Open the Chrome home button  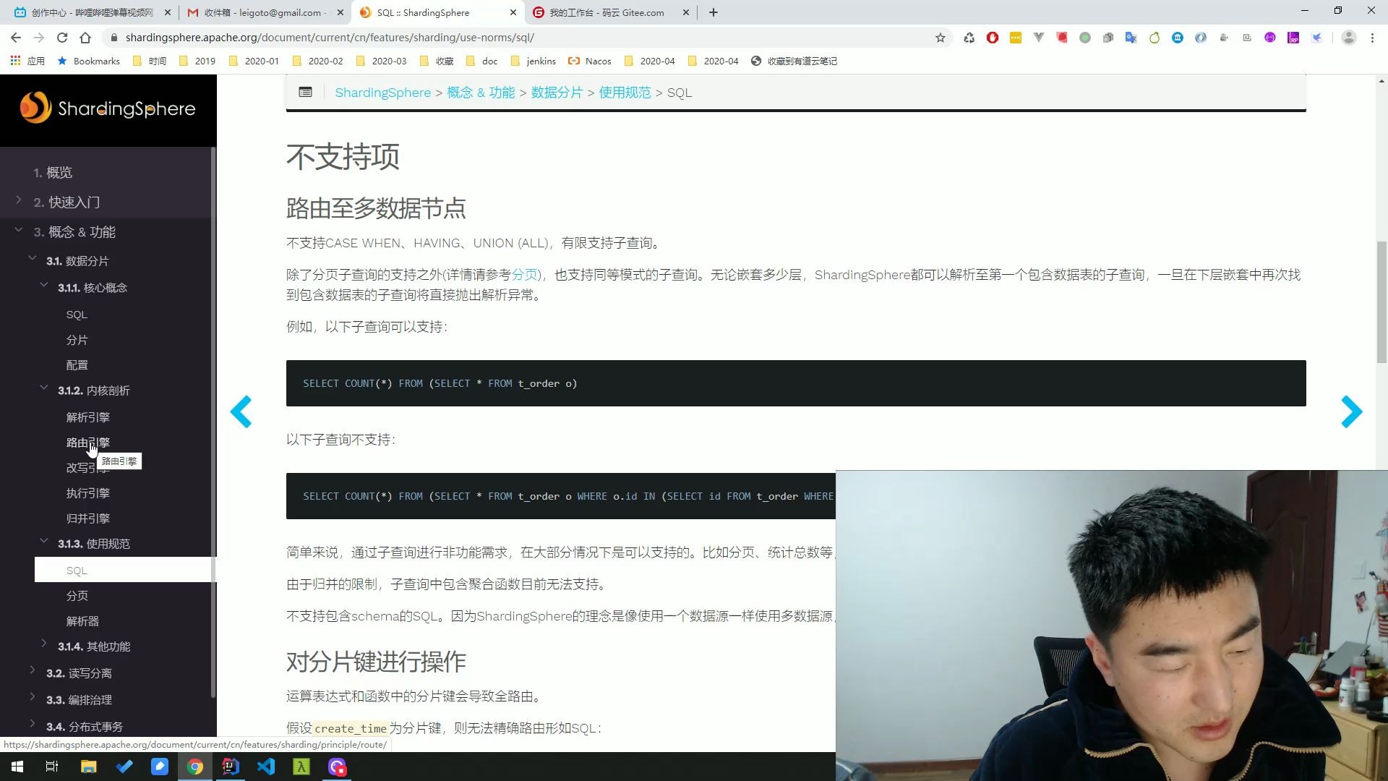[x=85, y=38]
